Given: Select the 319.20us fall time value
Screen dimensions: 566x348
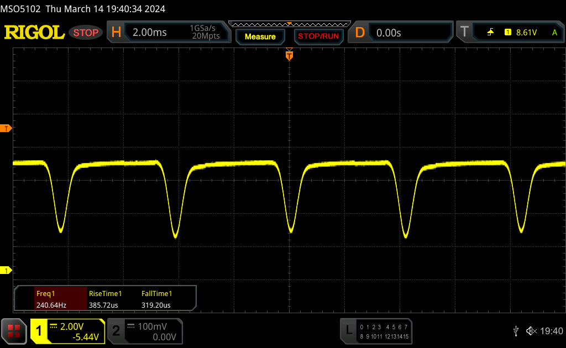Looking at the screenshot, I should tap(156, 305).
